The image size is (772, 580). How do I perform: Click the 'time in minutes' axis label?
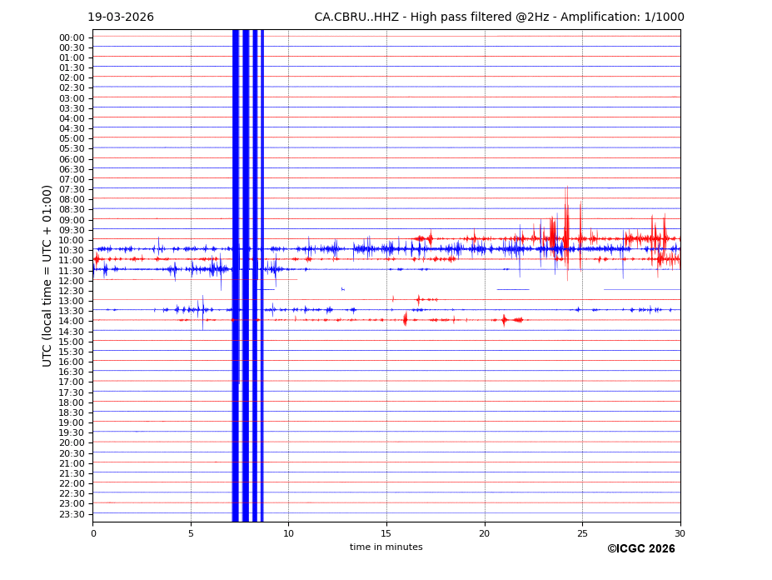(386, 547)
